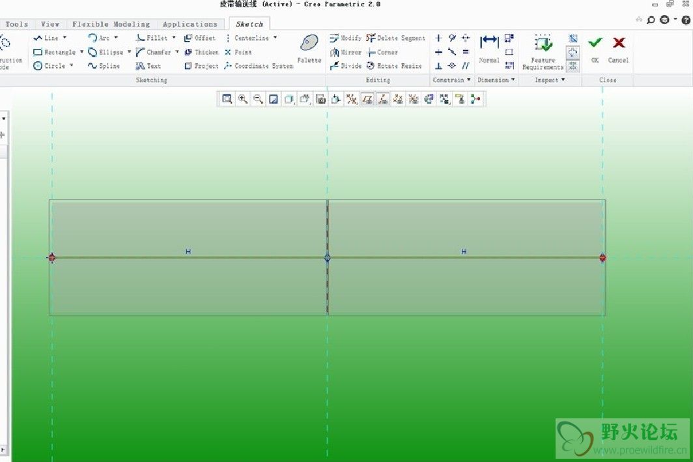The height and width of the screenshot is (462, 693).
Task: Open Help question mark icon
Action: click(686, 20)
